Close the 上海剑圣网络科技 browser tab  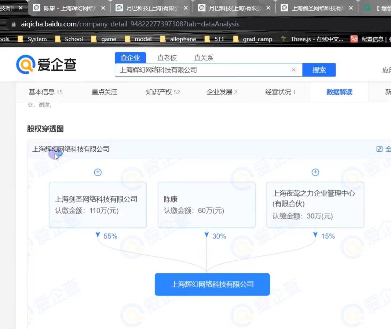(x=351, y=8)
